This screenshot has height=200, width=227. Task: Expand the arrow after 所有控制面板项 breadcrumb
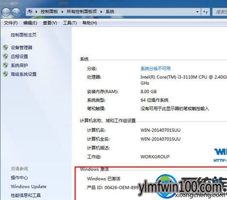point(101,12)
